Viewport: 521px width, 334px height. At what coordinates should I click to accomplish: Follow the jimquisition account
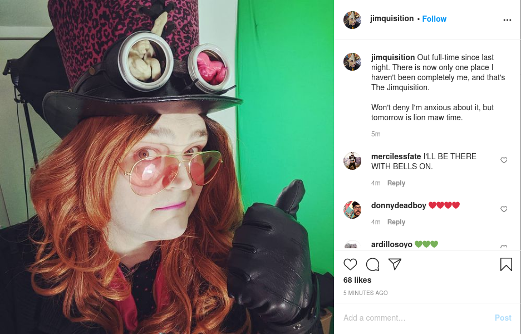coord(434,19)
